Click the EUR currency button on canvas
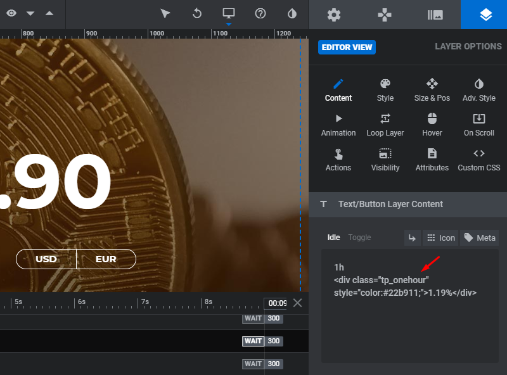The height and width of the screenshot is (375, 507). [106, 259]
